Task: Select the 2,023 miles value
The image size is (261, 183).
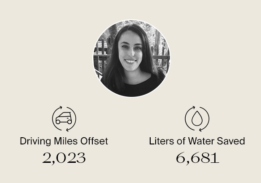Action: click(x=64, y=158)
